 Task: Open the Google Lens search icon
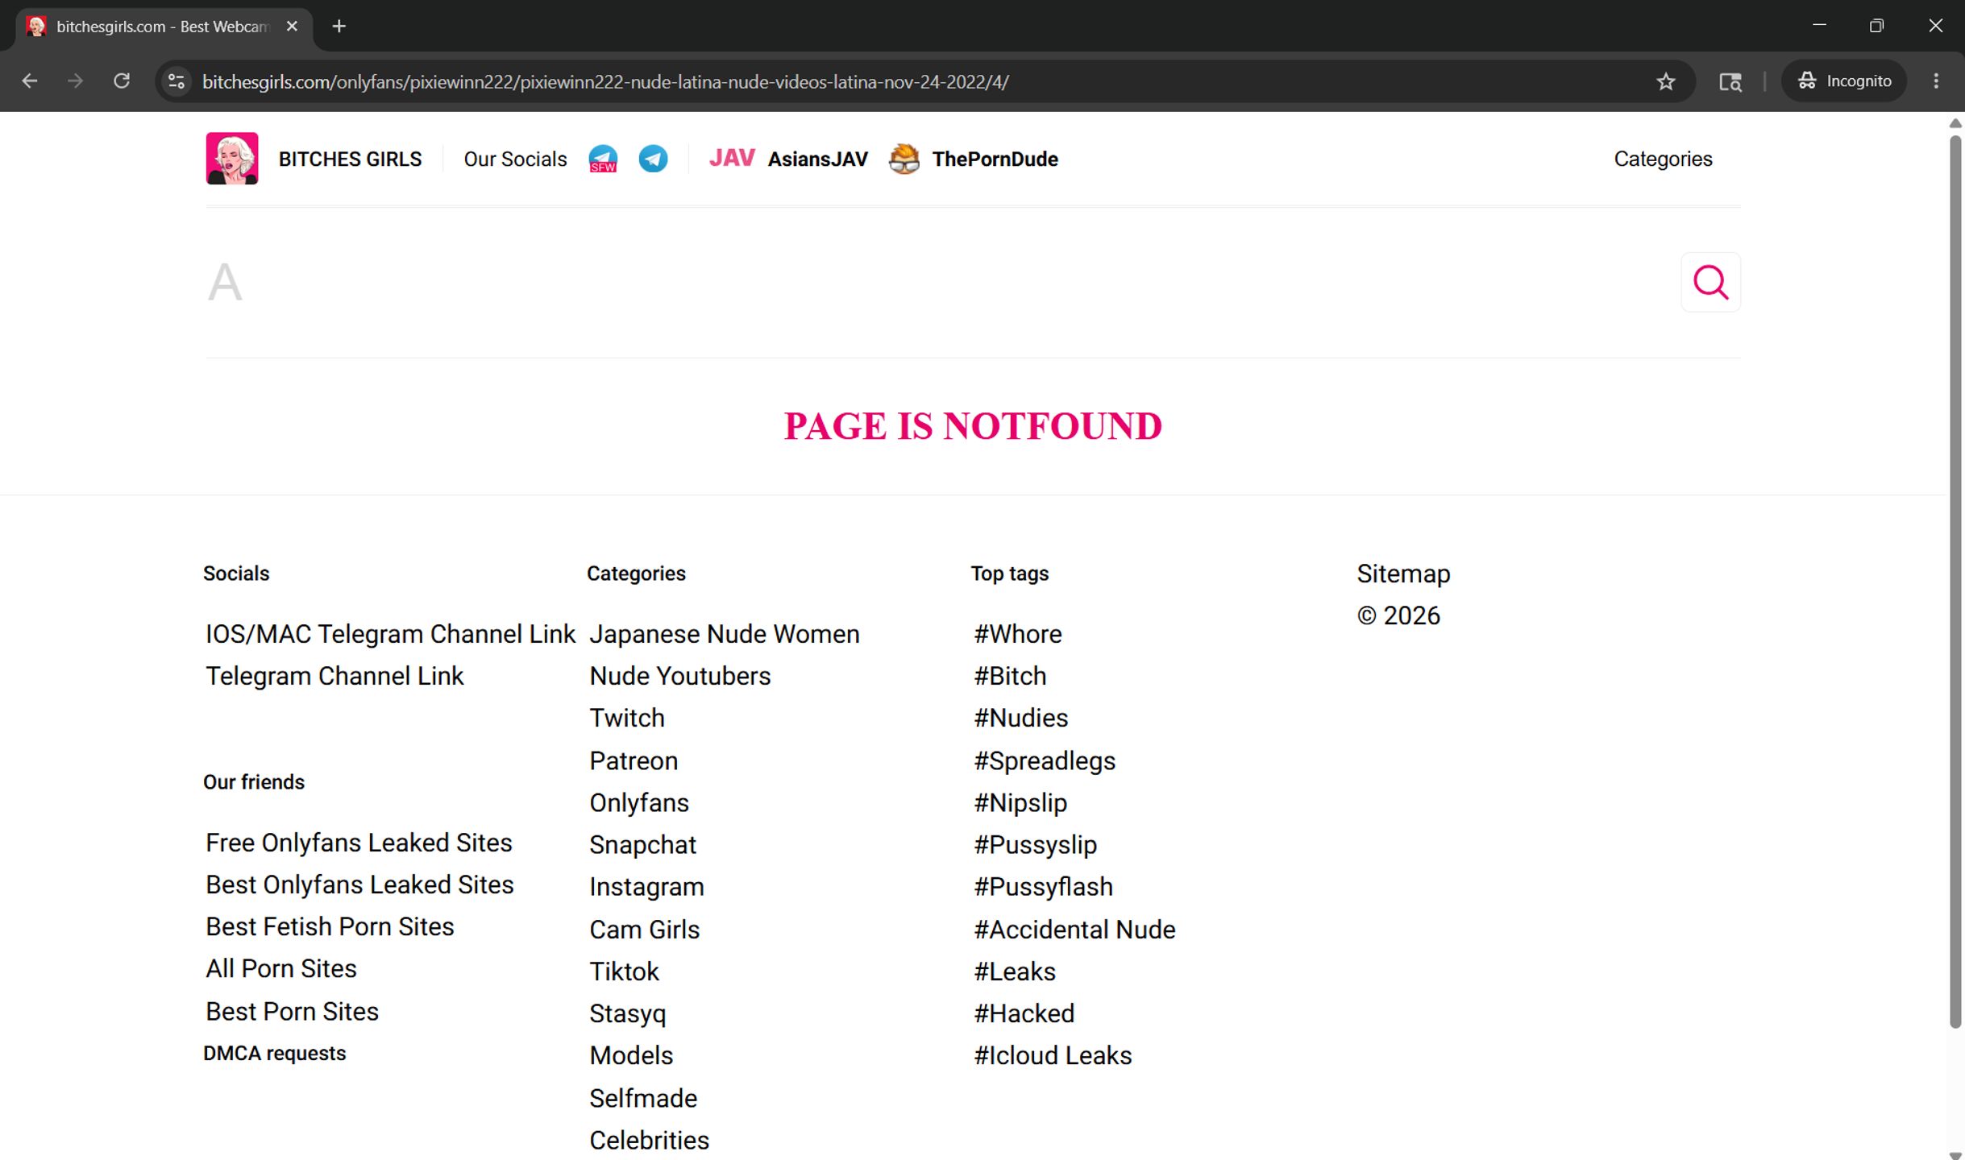(1730, 81)
